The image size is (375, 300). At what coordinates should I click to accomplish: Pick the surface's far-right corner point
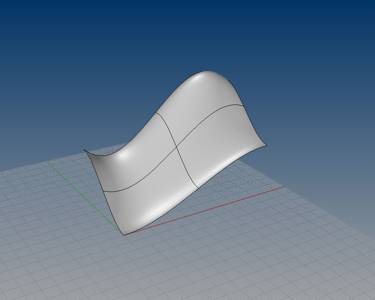(267, 145)
